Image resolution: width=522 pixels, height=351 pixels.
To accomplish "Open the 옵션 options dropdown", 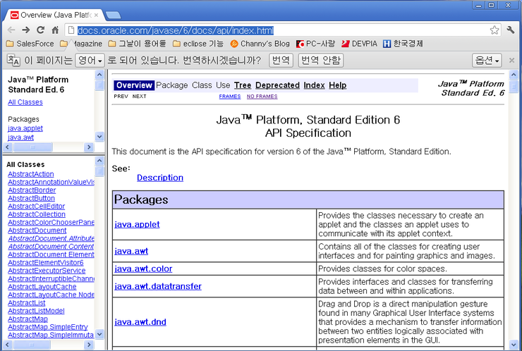I will (487, 60).
